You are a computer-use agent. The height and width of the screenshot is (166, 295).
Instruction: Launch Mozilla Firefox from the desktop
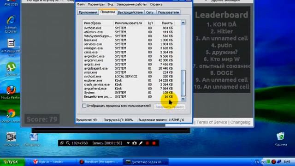tap(11, 92)
